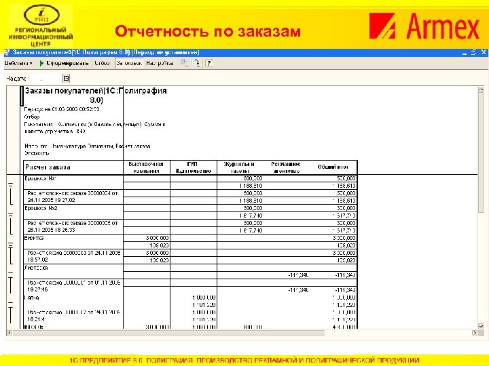Click the На дату date input field
The image size is (489, 366).
click(46, 79)
